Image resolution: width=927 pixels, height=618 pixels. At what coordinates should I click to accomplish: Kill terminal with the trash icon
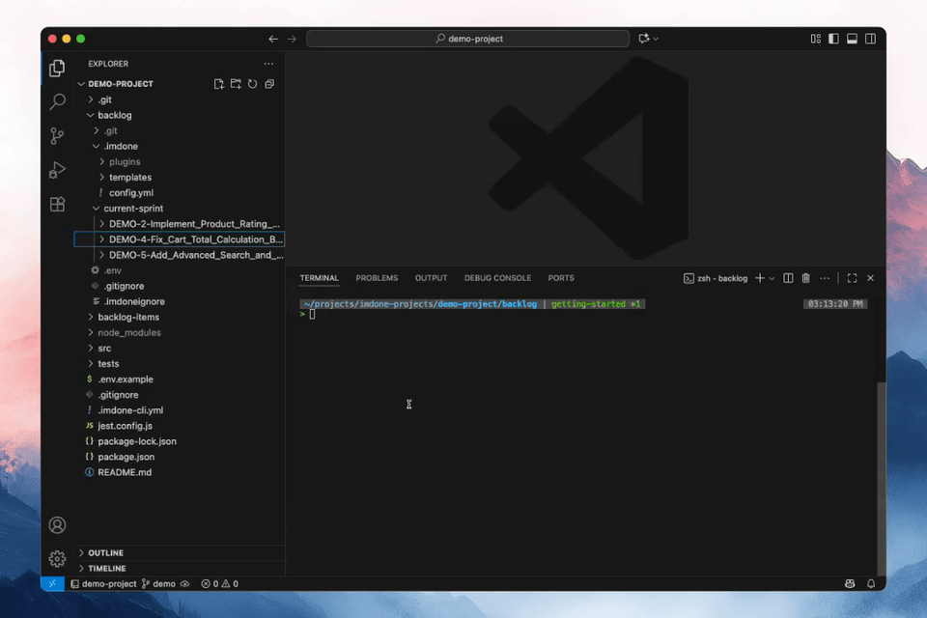pyautogui.click(x=805, y=278)
